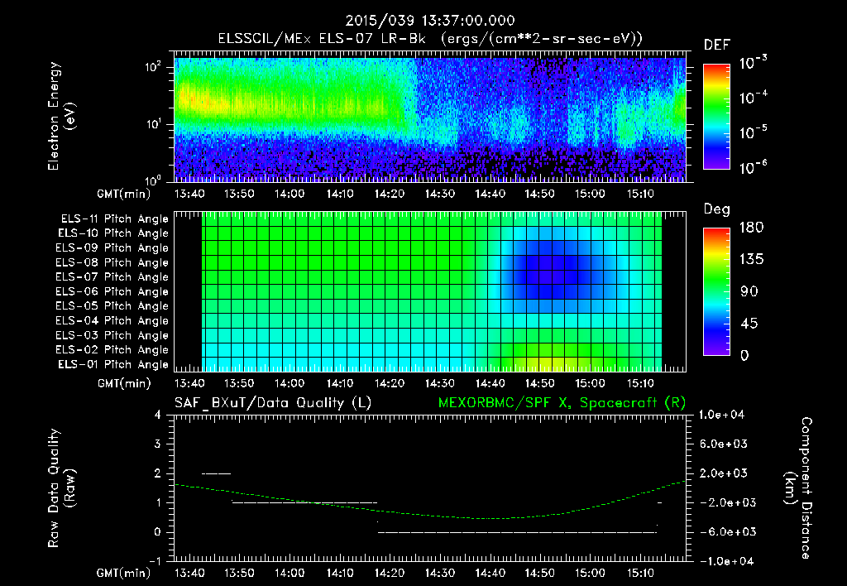Click the ELS-07 Pitch Angle row label

coord(112,276)
